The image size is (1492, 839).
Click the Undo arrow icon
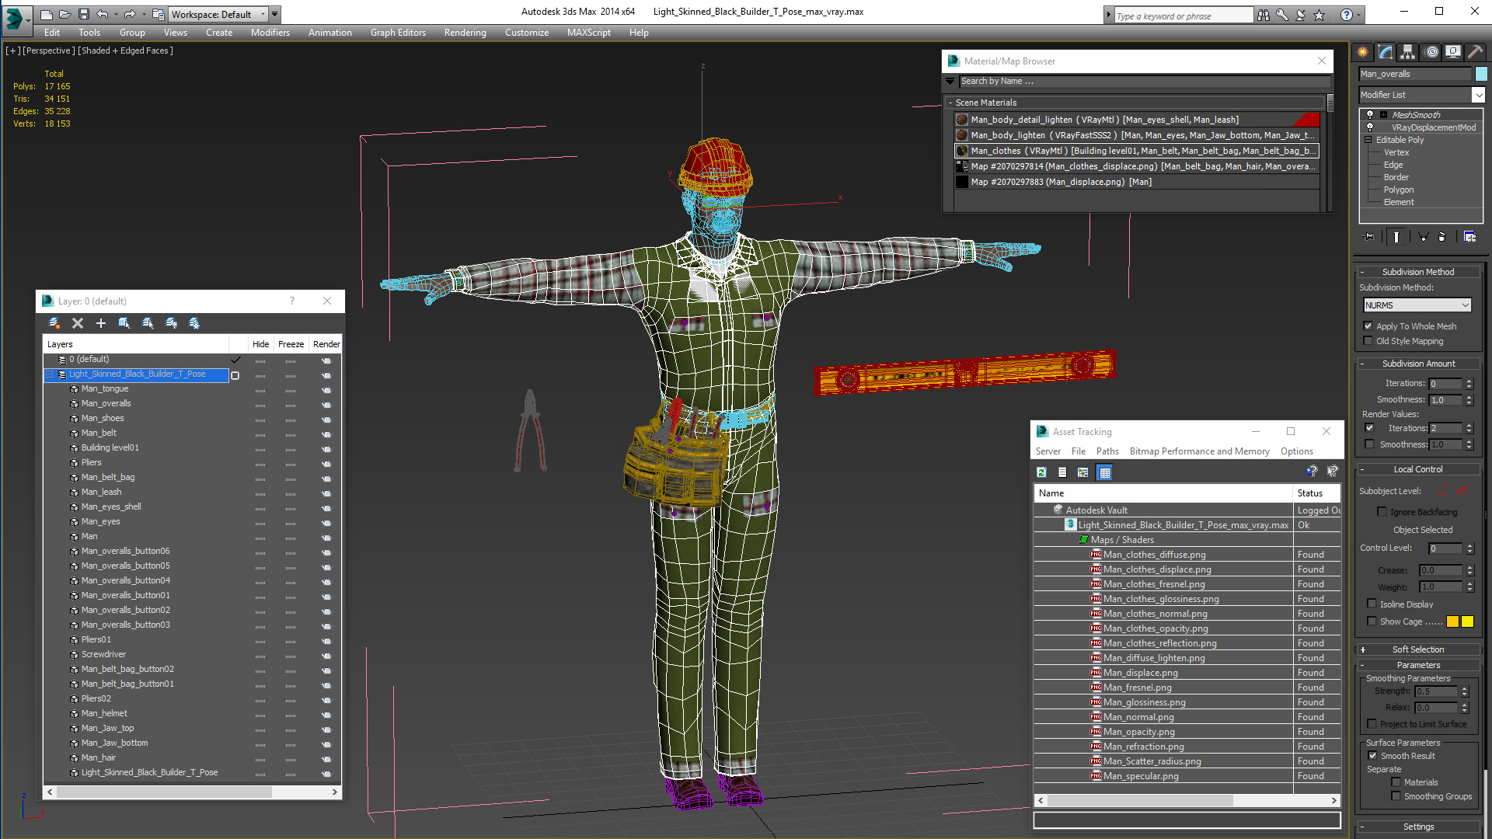point(102,14)
